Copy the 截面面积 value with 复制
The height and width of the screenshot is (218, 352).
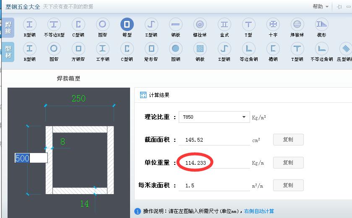pyautogui.click(x=288, y=140)
